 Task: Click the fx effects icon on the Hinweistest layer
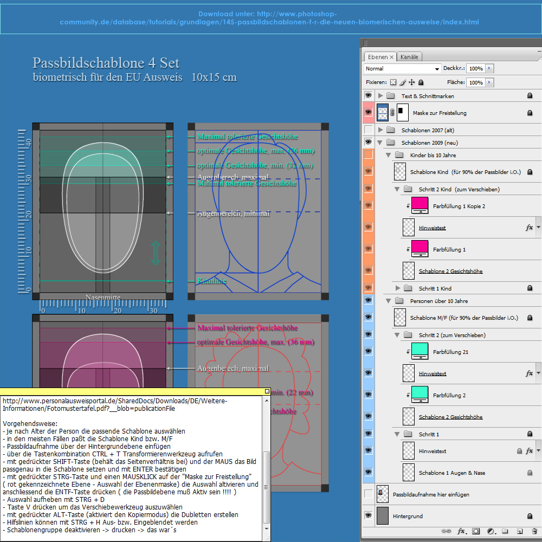(529, 228)
